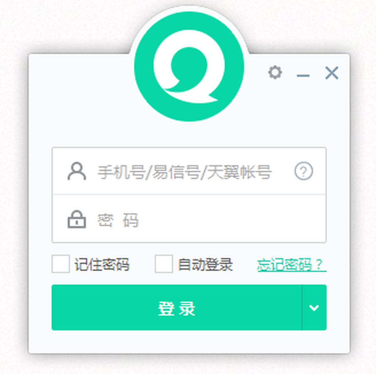
Task: Close the login window with X
Action: point(332,73)
